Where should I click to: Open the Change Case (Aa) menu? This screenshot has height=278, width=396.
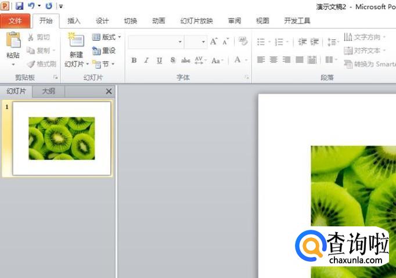pyautogui.click(x=217, y=60)
